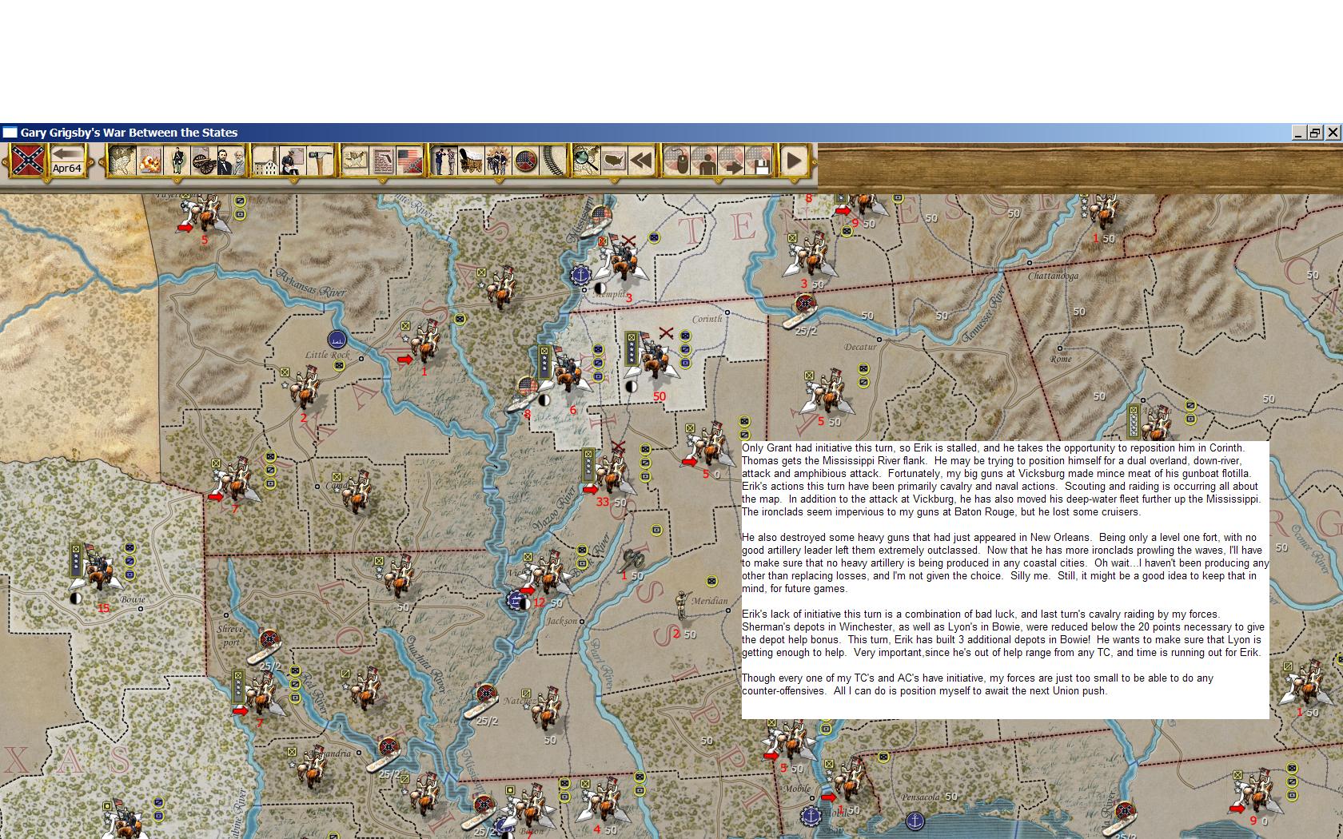The height and width of the screenshot is (839, 1343).
Task: Click the United States silhouette map icon
Action: pyautogui.click(x=613, y=160)
